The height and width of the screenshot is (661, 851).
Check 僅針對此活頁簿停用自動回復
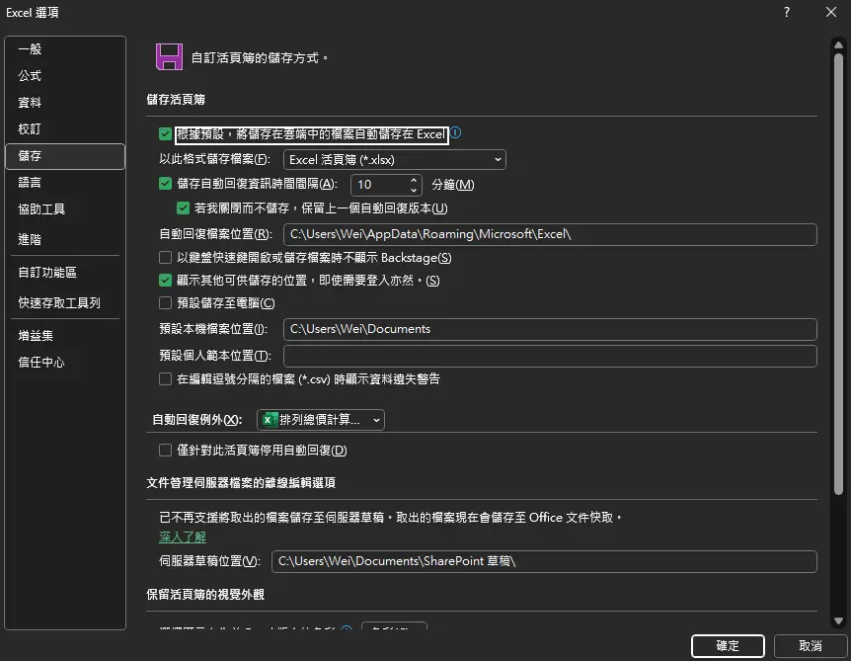(x=166, y=450)
